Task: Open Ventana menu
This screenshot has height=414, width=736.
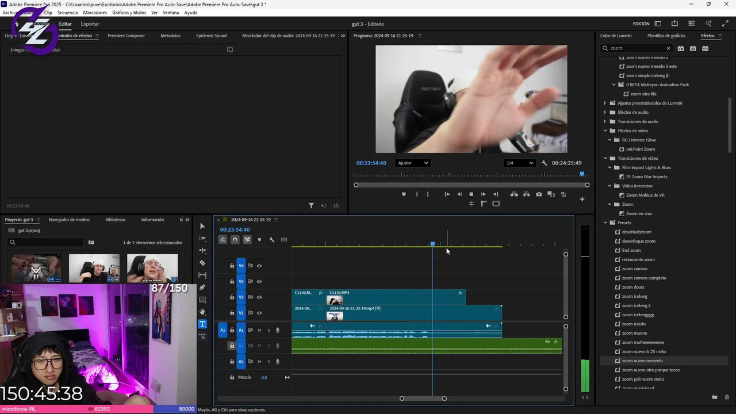Action: 171,13
